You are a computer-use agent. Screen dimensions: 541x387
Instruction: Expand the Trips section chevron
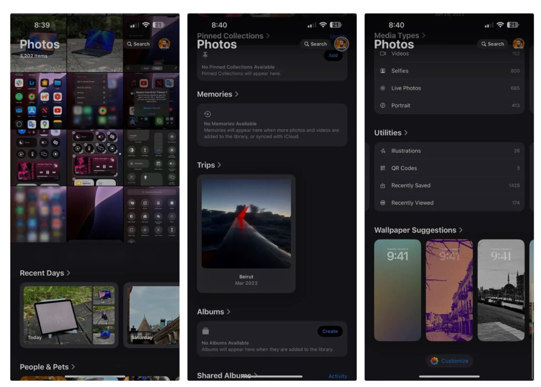coord(219,165)
